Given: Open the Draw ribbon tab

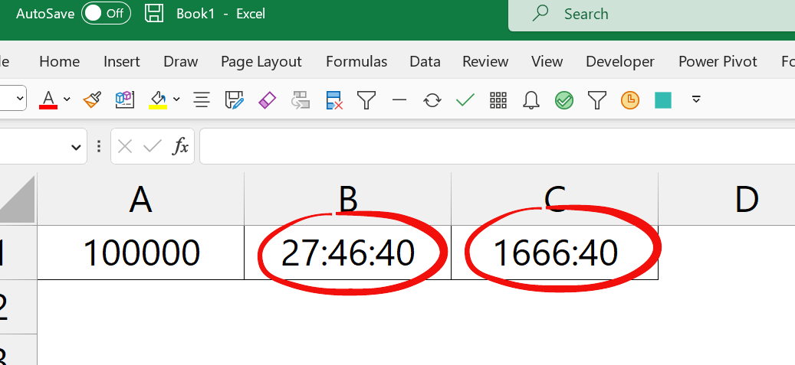Looking at the screenshot, I should pos(180,62).
